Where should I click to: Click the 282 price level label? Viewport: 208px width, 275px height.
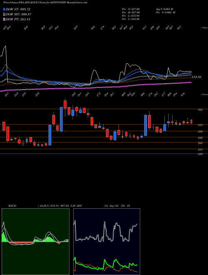(x=200, y=138)
